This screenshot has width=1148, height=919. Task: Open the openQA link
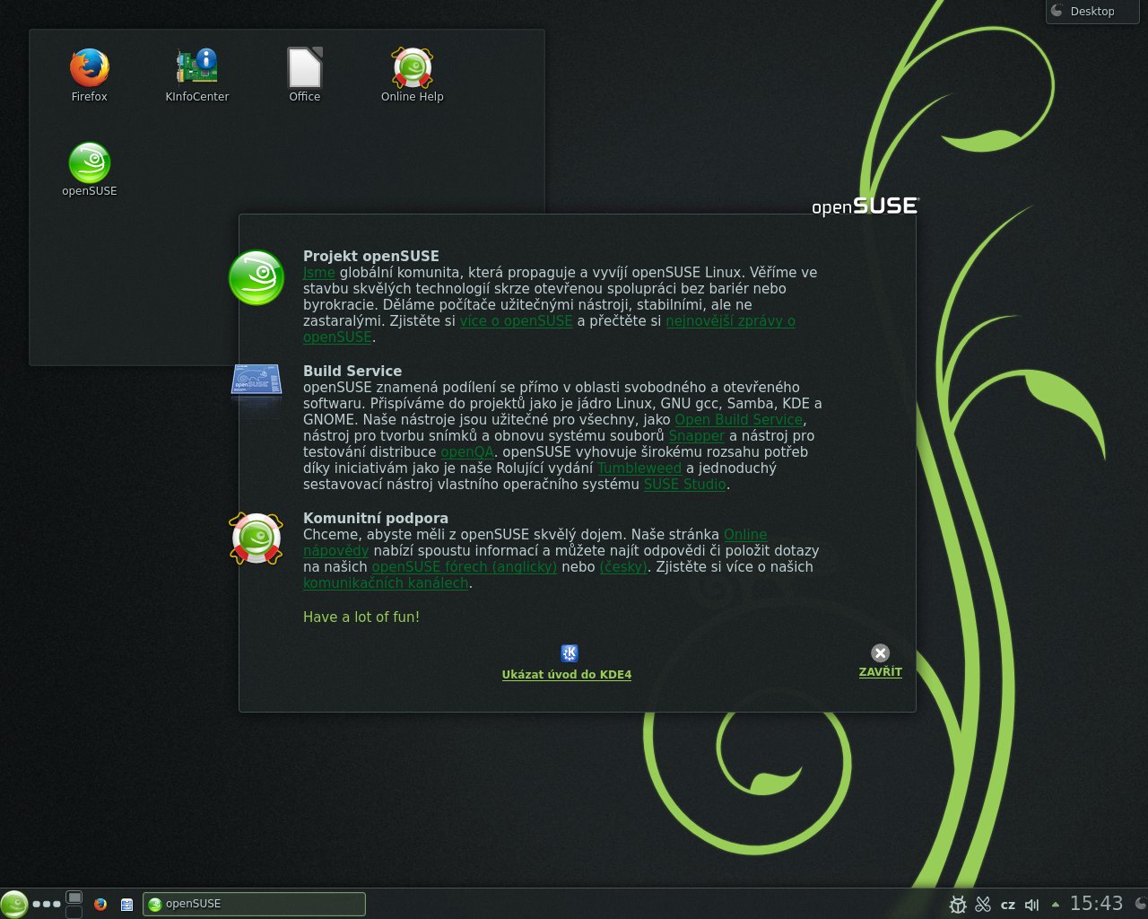click(x=466, y=452)
